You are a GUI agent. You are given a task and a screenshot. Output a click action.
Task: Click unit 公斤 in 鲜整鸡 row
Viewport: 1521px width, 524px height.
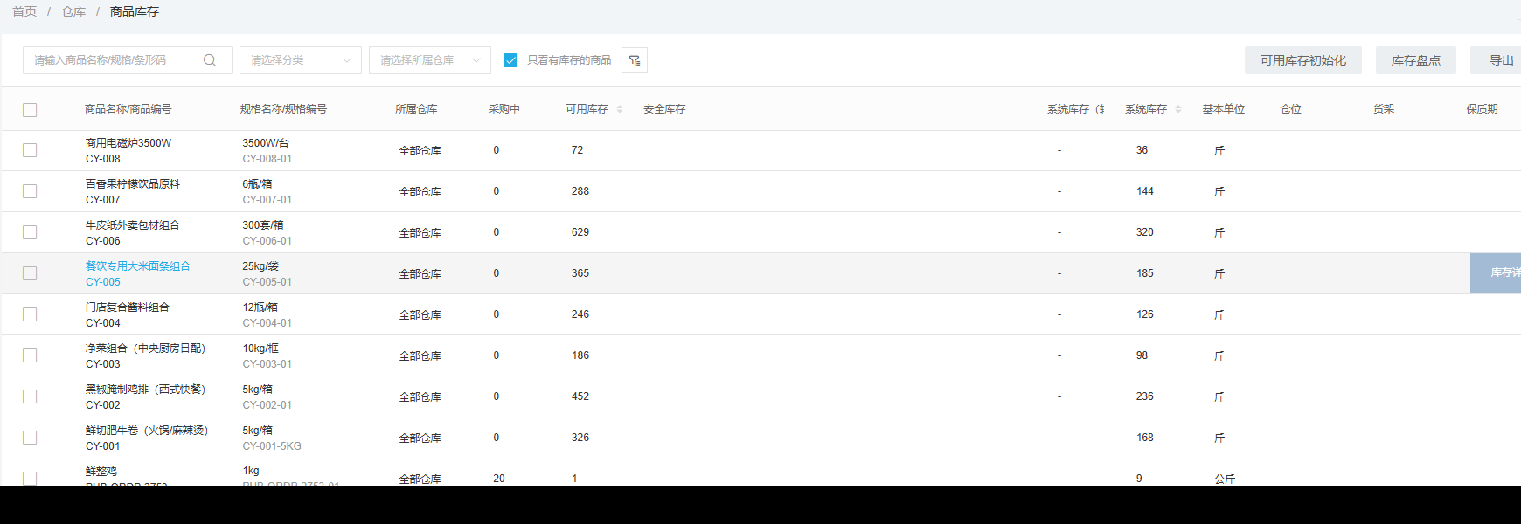click(1225, 479)
